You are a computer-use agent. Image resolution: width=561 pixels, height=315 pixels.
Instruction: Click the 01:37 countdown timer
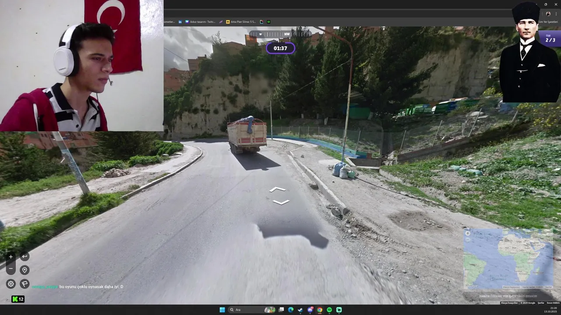280,48
